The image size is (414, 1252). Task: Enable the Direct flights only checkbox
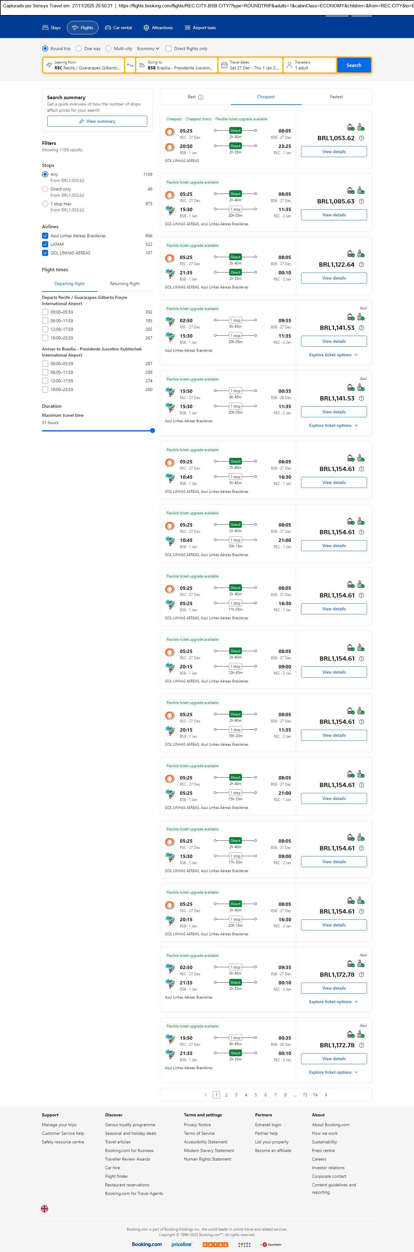(168, 48)
